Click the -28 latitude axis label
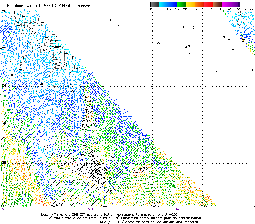 click(x=3, y=162)
